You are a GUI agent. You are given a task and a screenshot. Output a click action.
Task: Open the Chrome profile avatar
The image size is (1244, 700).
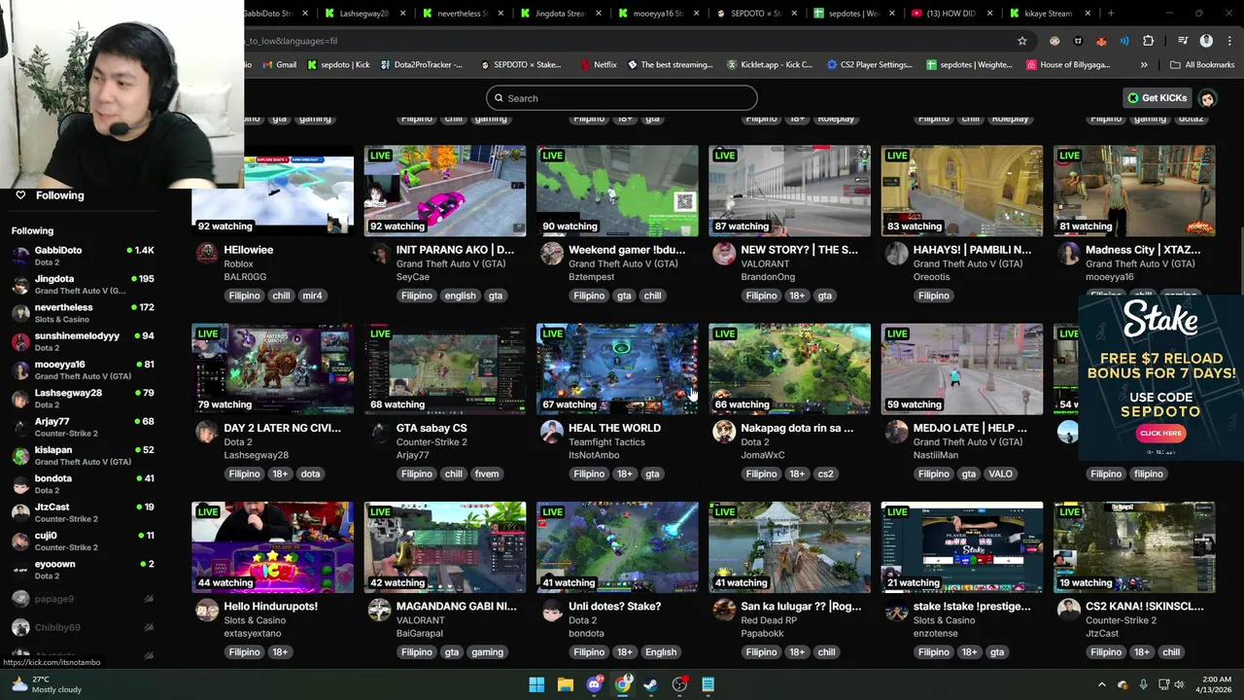(1206, 41)
